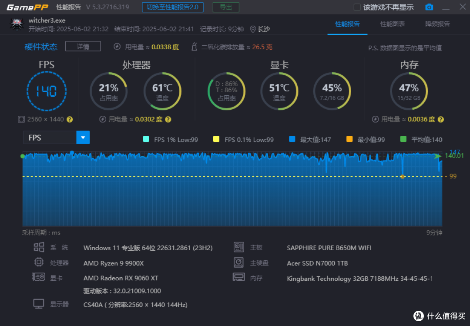Click the camera screenshot icon

(x=429, y=7)
